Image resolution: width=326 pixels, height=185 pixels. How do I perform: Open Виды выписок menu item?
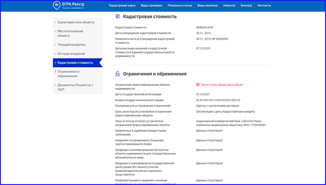[208, 6]
